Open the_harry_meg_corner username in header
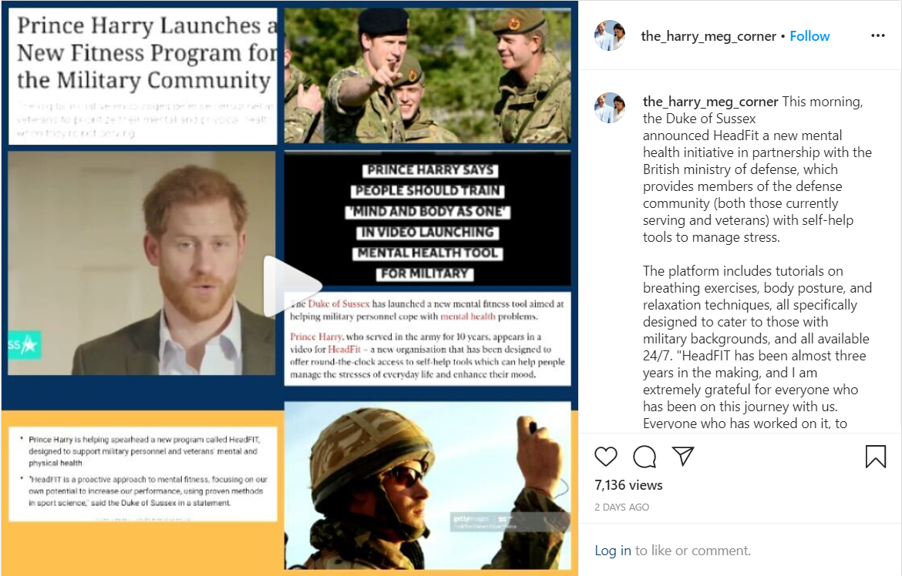Screen dimensions: 902x576 click(x=708, y=36)
